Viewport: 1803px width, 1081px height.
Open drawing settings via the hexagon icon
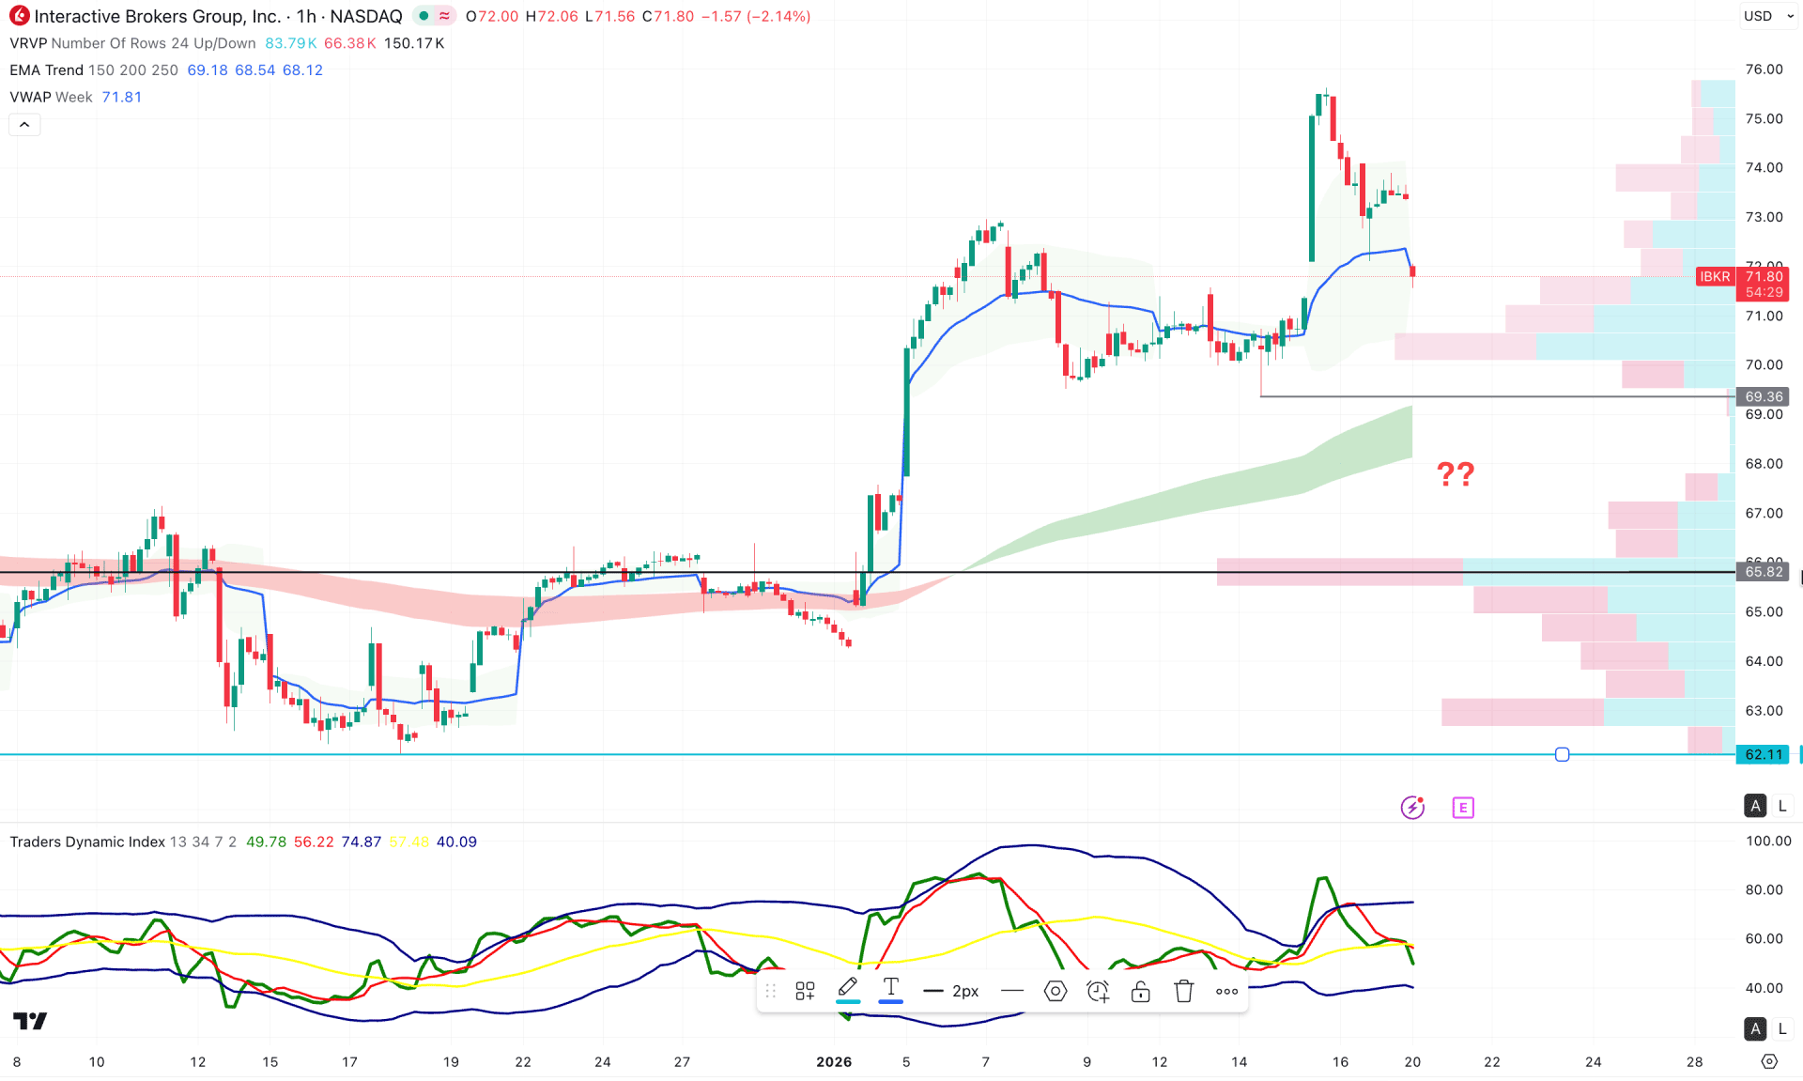[x=1056, y=990]
